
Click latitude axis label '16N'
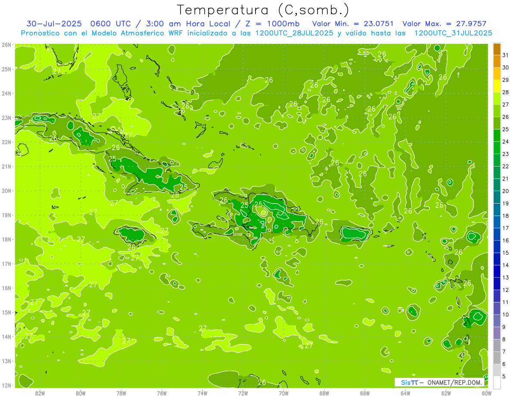coord(6,288)
